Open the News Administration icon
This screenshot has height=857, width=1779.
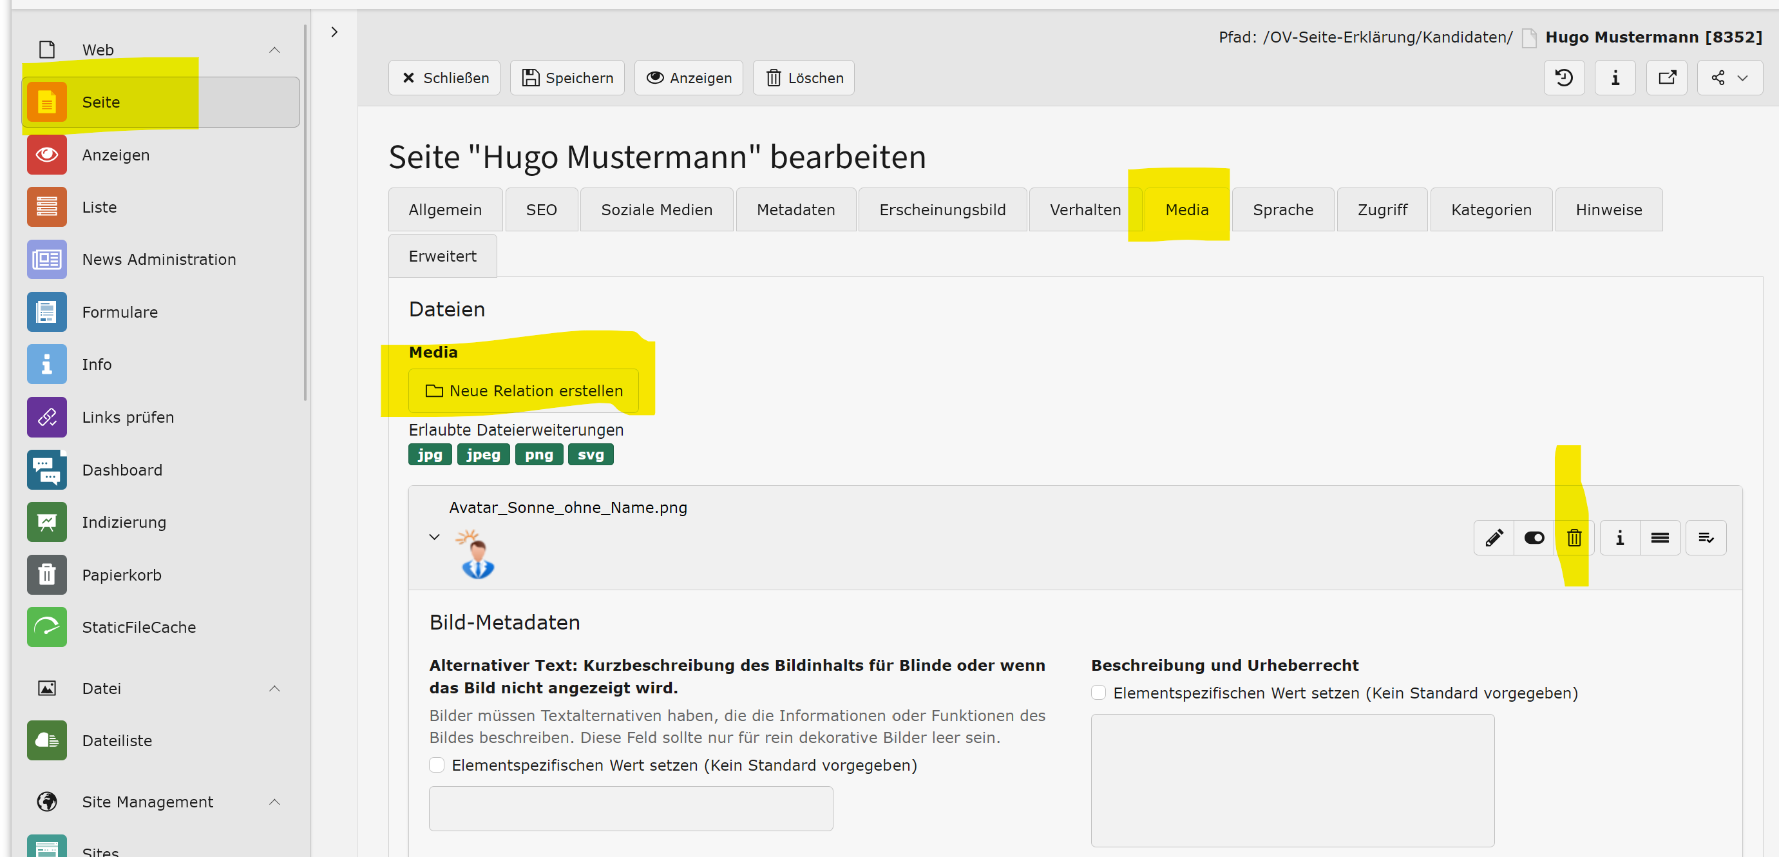(47, 260)
